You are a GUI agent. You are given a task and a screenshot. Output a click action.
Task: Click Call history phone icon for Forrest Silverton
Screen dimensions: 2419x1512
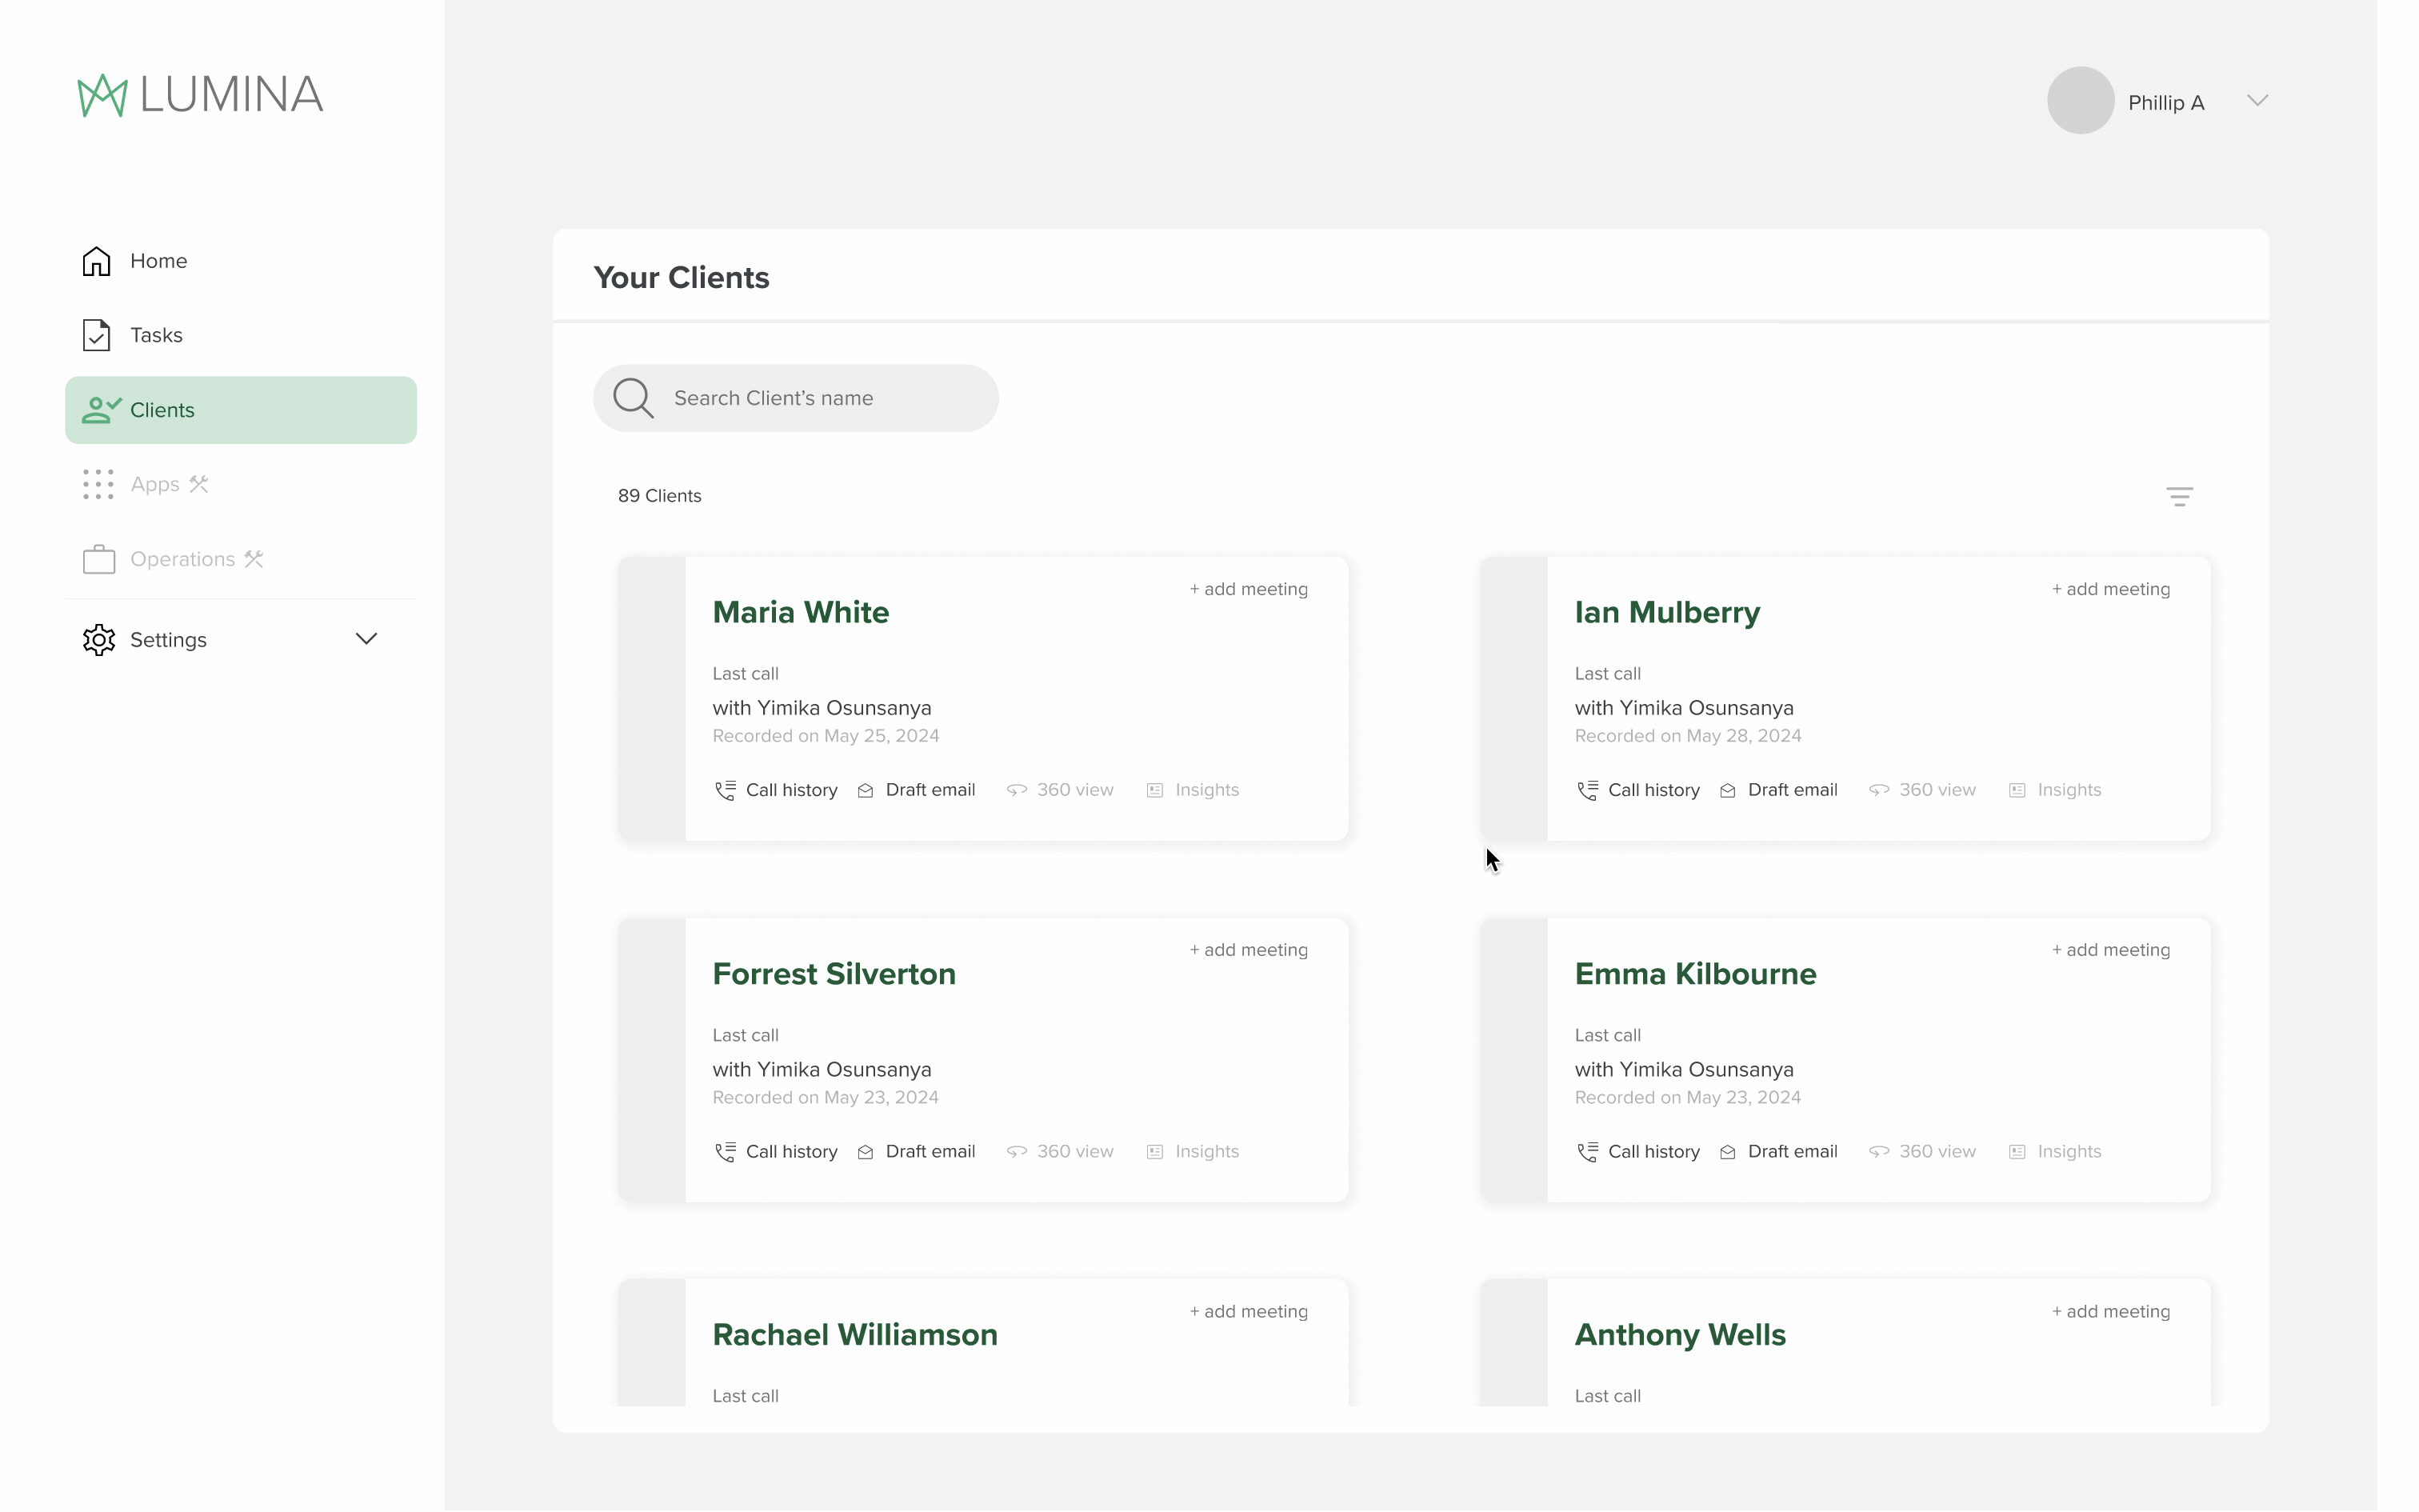click(726, 1152)
